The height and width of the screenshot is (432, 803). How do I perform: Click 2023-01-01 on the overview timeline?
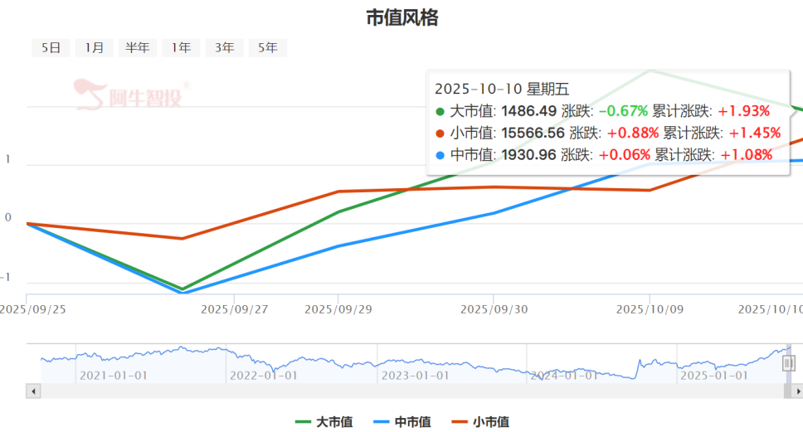pyautogui.click(x=414, y=375)
